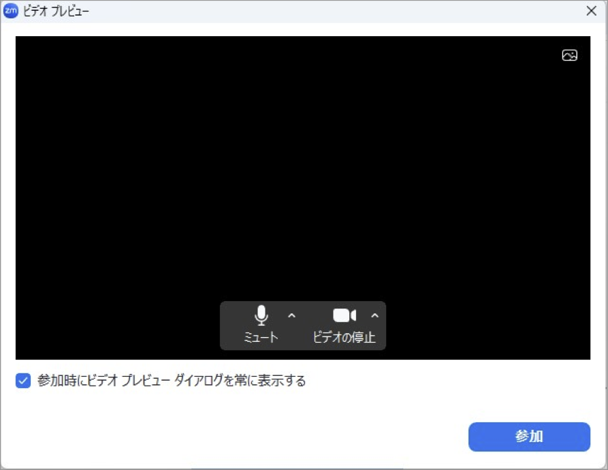Open the virtual background picker icon

click(x=569, y=56)
